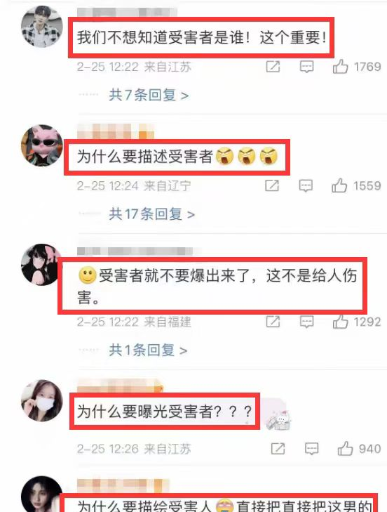Expand 共7条回复 replies
Screen dimensions: 387x512
point(149,95)
